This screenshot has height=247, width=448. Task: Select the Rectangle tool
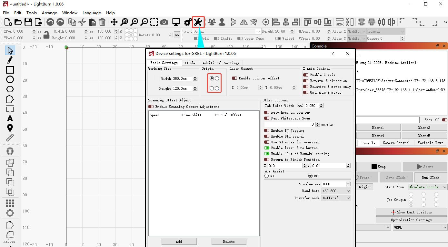tap(10, 70)
